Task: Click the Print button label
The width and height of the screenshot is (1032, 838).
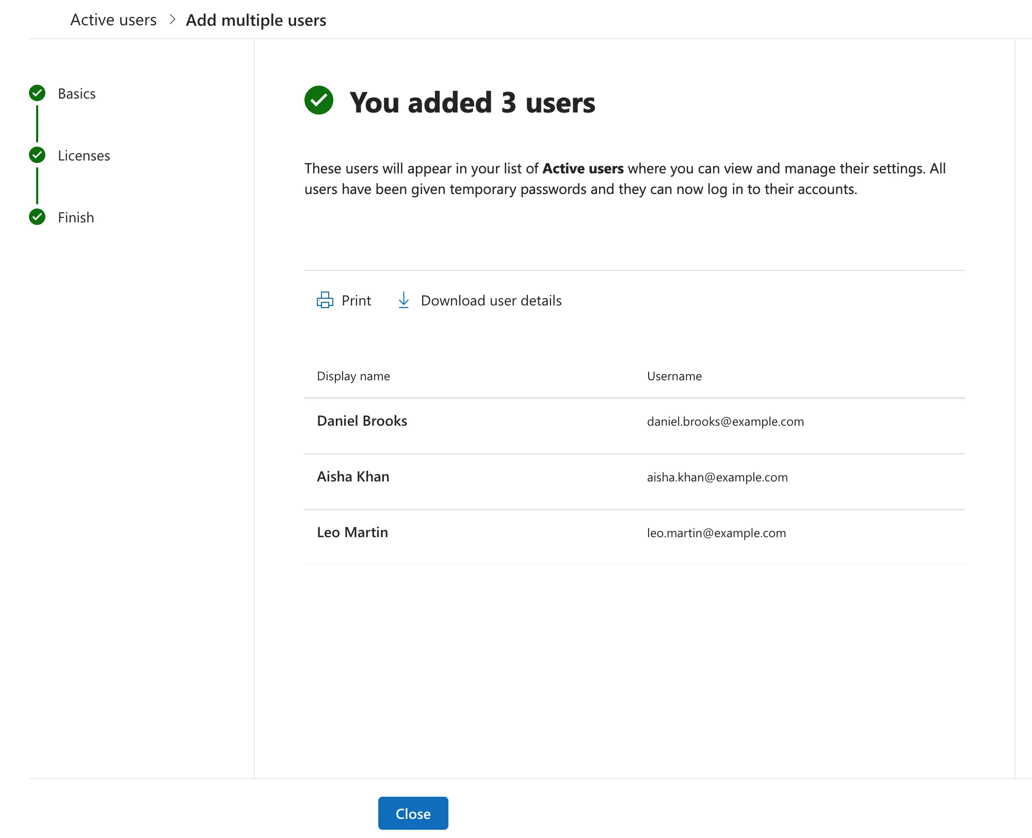Action: [x=356, y=301]
